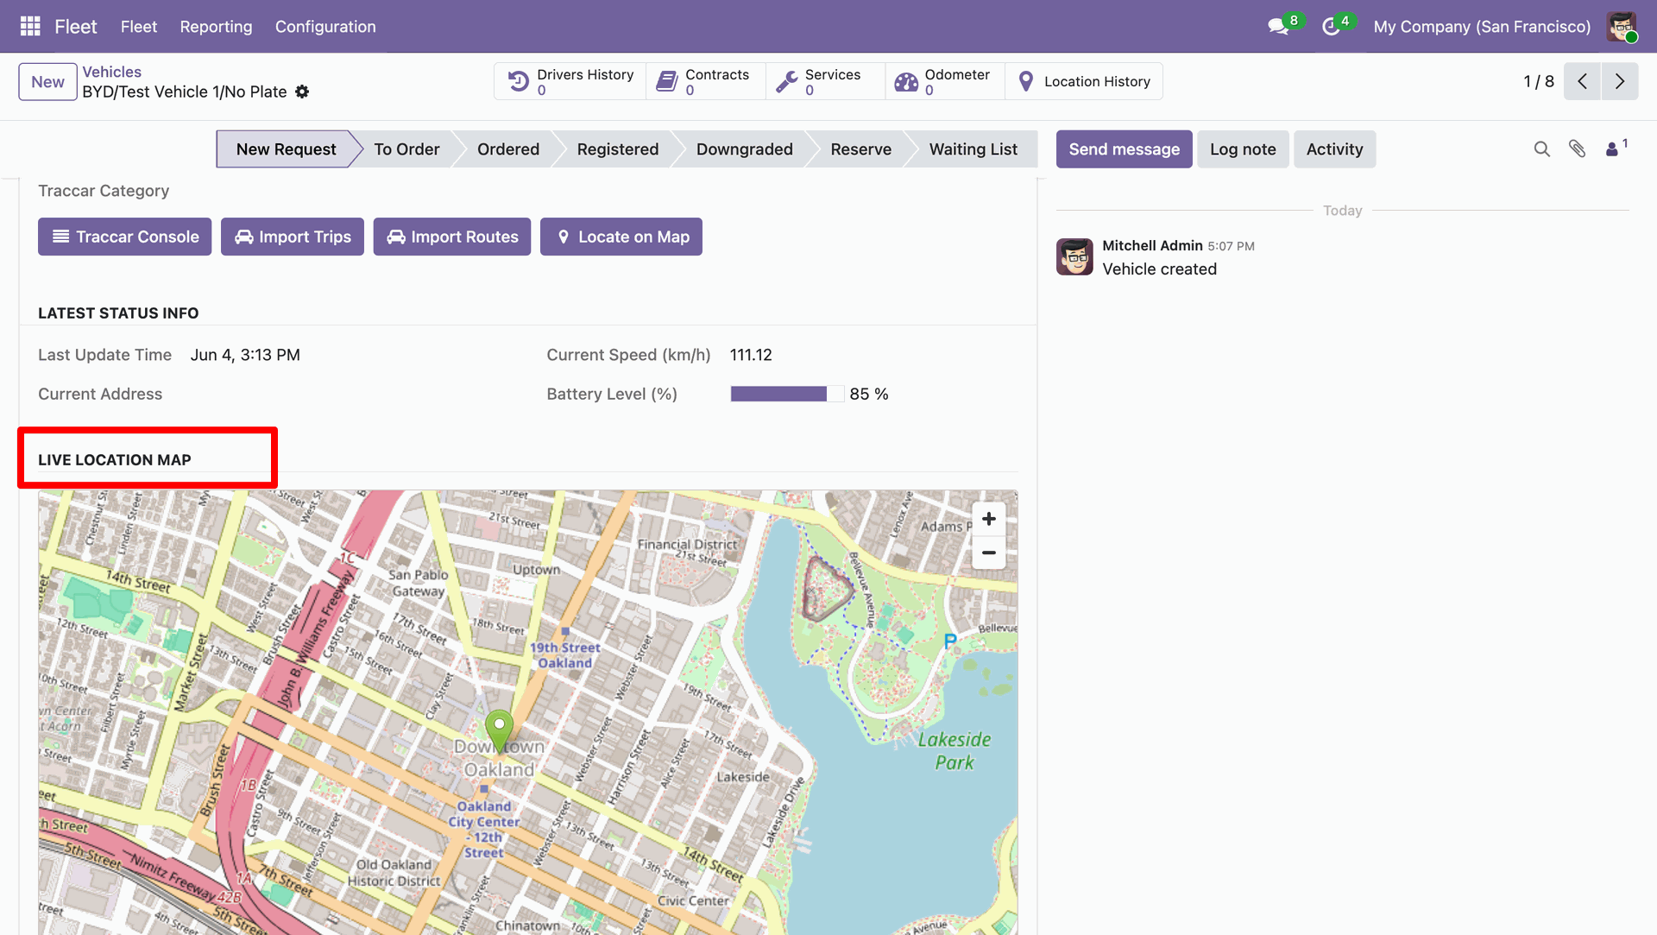This screenshot has height=935, width=1657.
Task: Click the Locate on Map button
Action: point(621,237)
